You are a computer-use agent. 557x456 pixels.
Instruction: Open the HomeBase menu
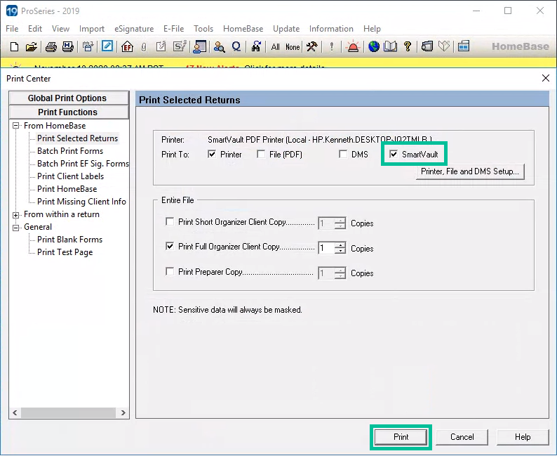(x=243, y=28)
